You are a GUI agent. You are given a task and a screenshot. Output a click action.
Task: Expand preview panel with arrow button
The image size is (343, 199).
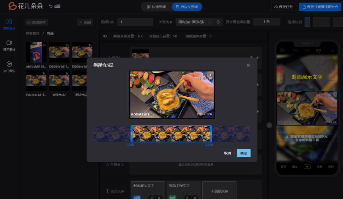click(269, 125)
